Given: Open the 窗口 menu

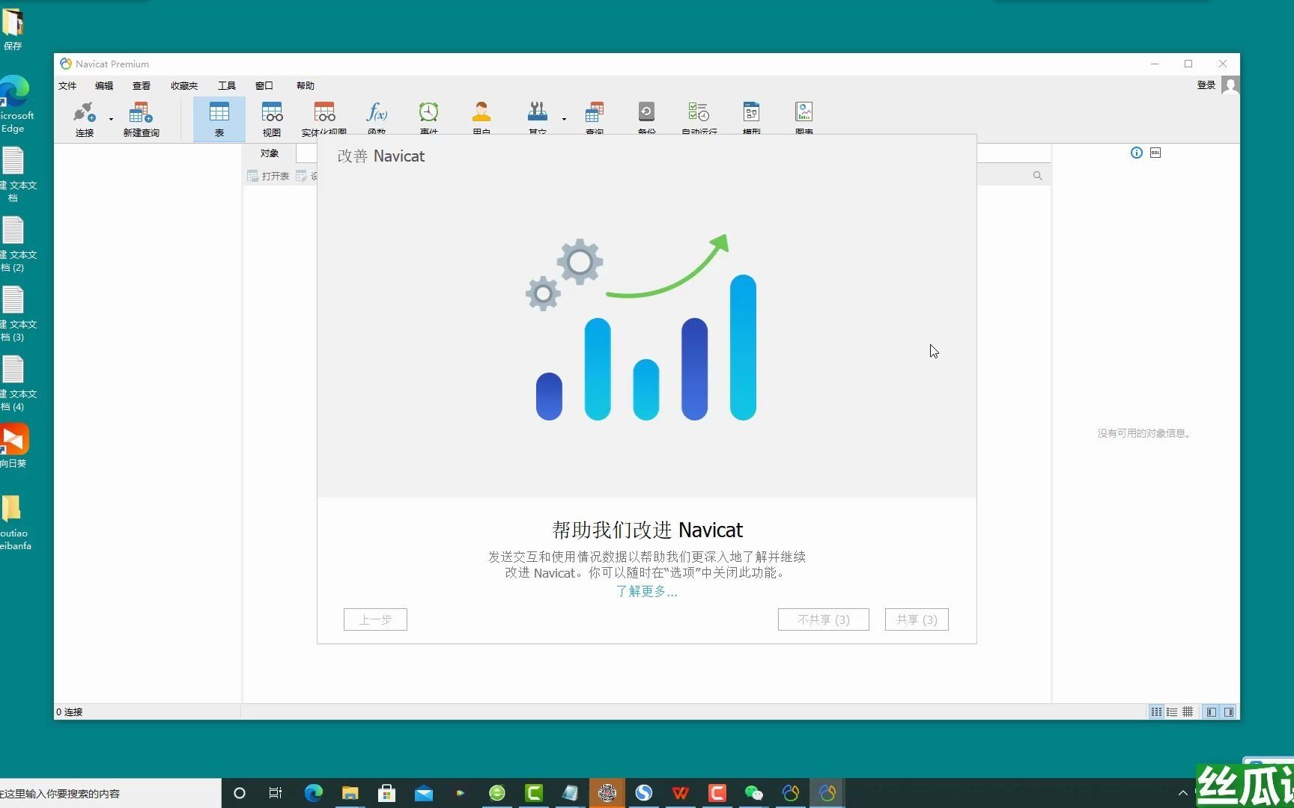Looking at the screenshot, I should (x=264, y=85).
